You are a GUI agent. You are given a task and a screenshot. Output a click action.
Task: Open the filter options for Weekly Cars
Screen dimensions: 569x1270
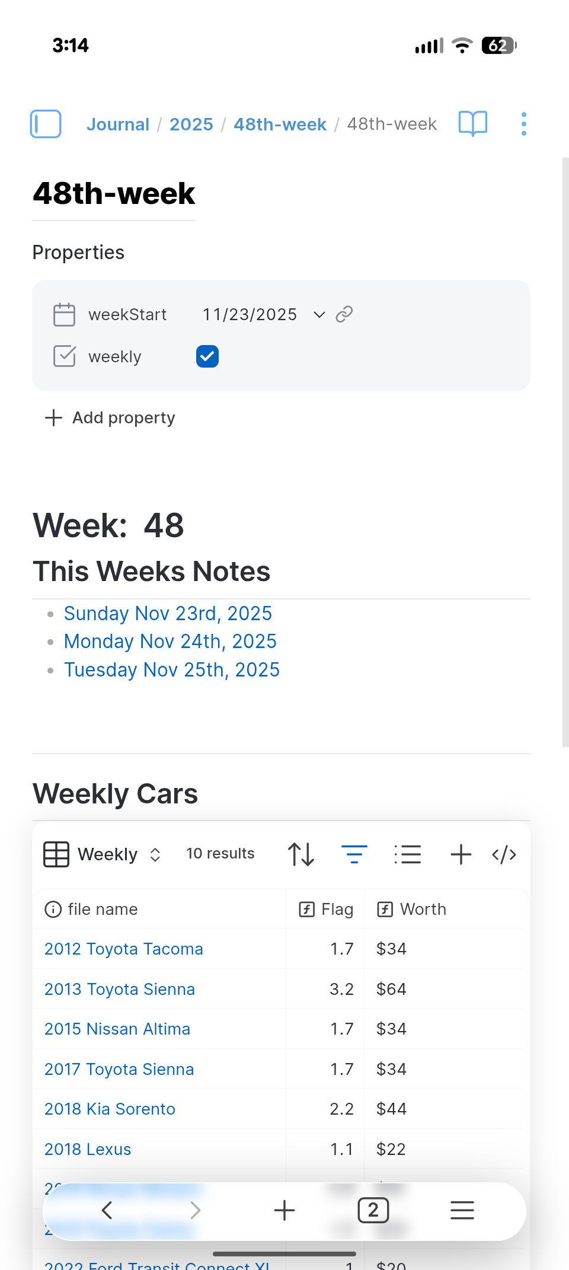pos(354,854)
